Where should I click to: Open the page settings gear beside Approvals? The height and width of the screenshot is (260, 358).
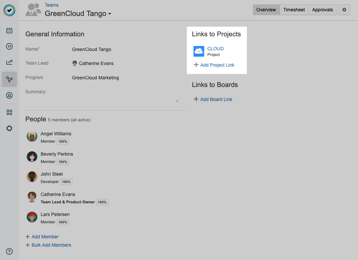click(344, 10)
